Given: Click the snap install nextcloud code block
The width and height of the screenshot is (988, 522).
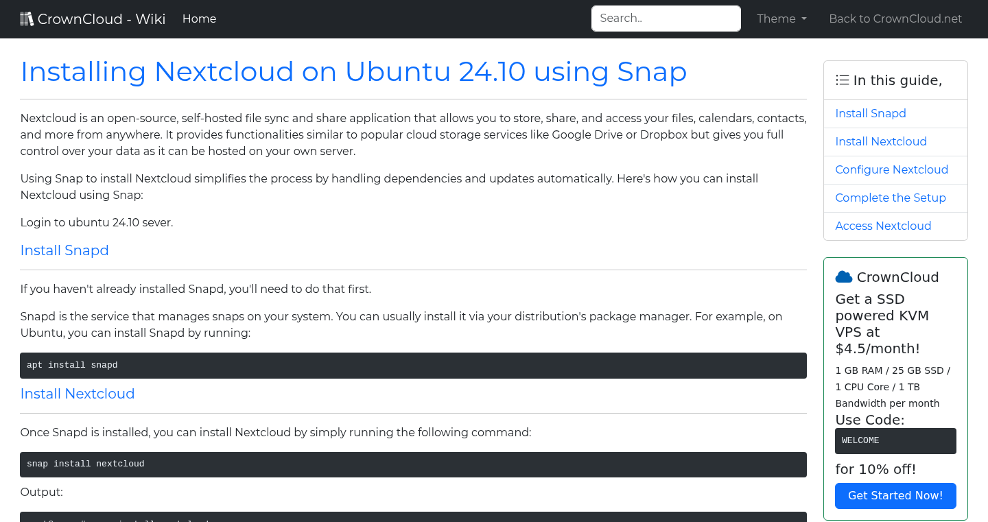Looking at the screenshot, I should (x=412, y=464).
